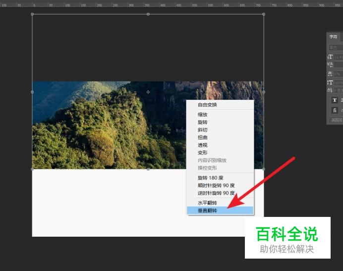Click the top-right transform handle
This screenshot has height=271, width=343.
[x=264, y=14]
